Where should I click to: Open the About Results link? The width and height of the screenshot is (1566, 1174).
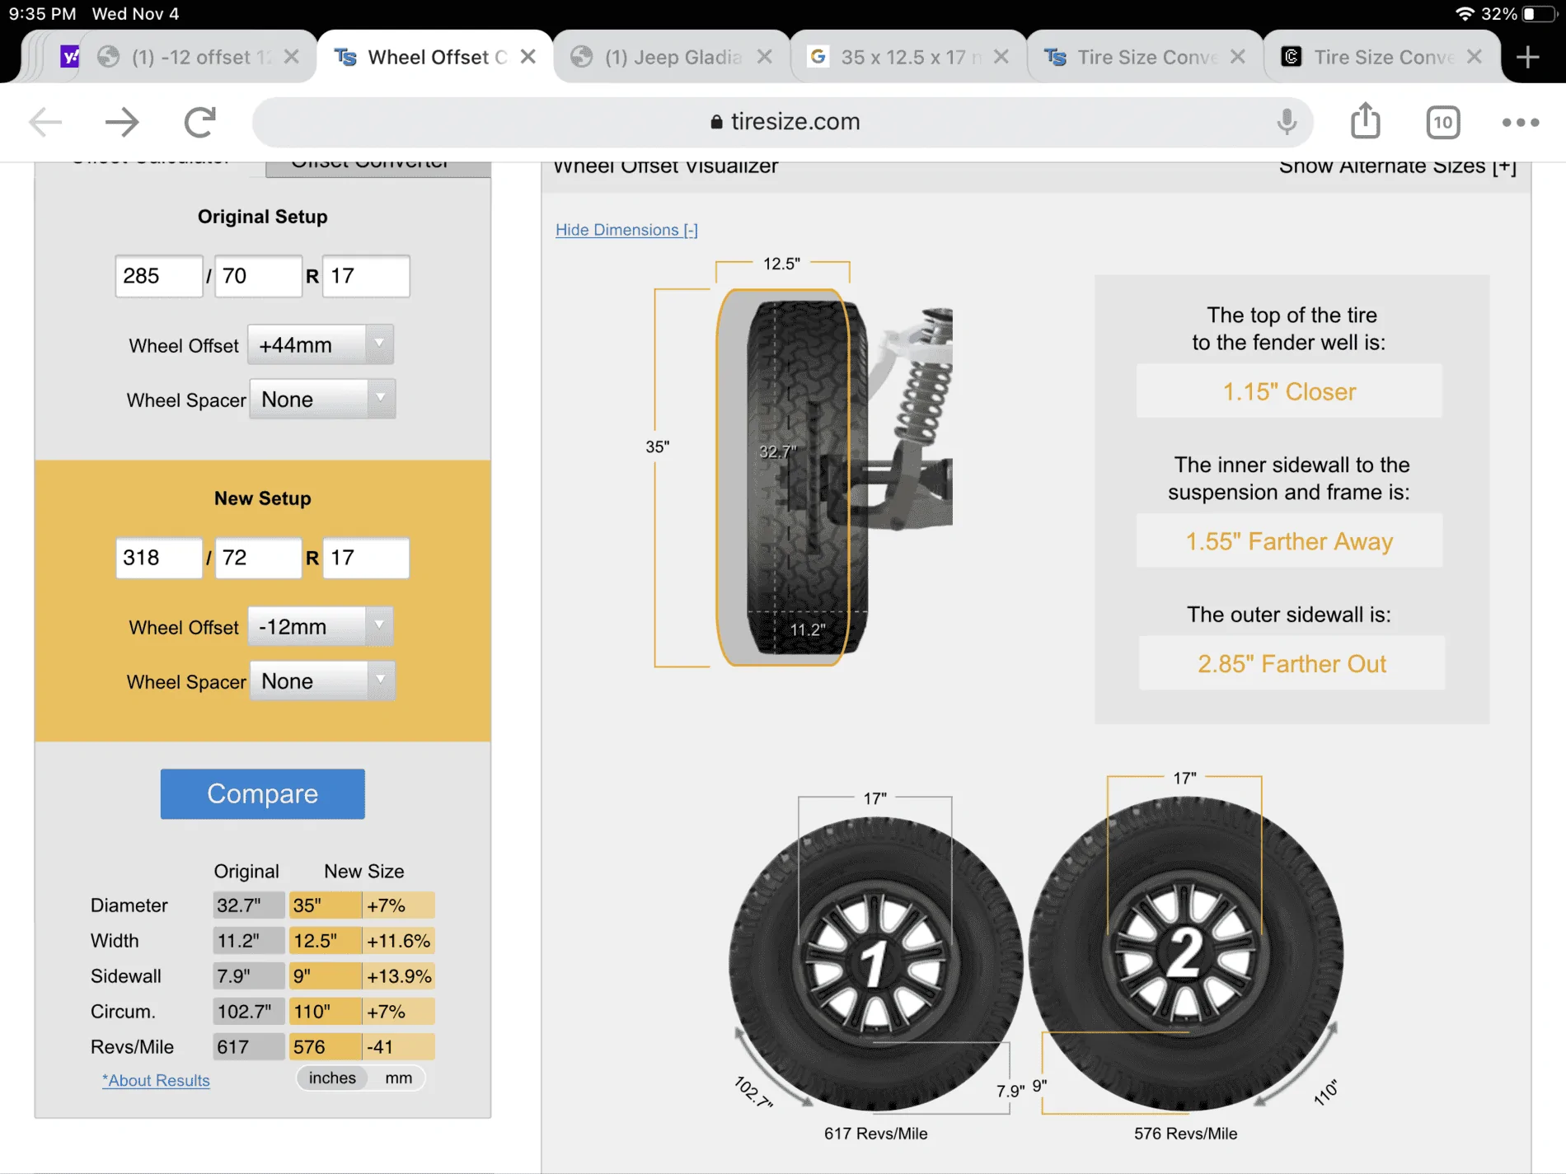coord(156,1080)
